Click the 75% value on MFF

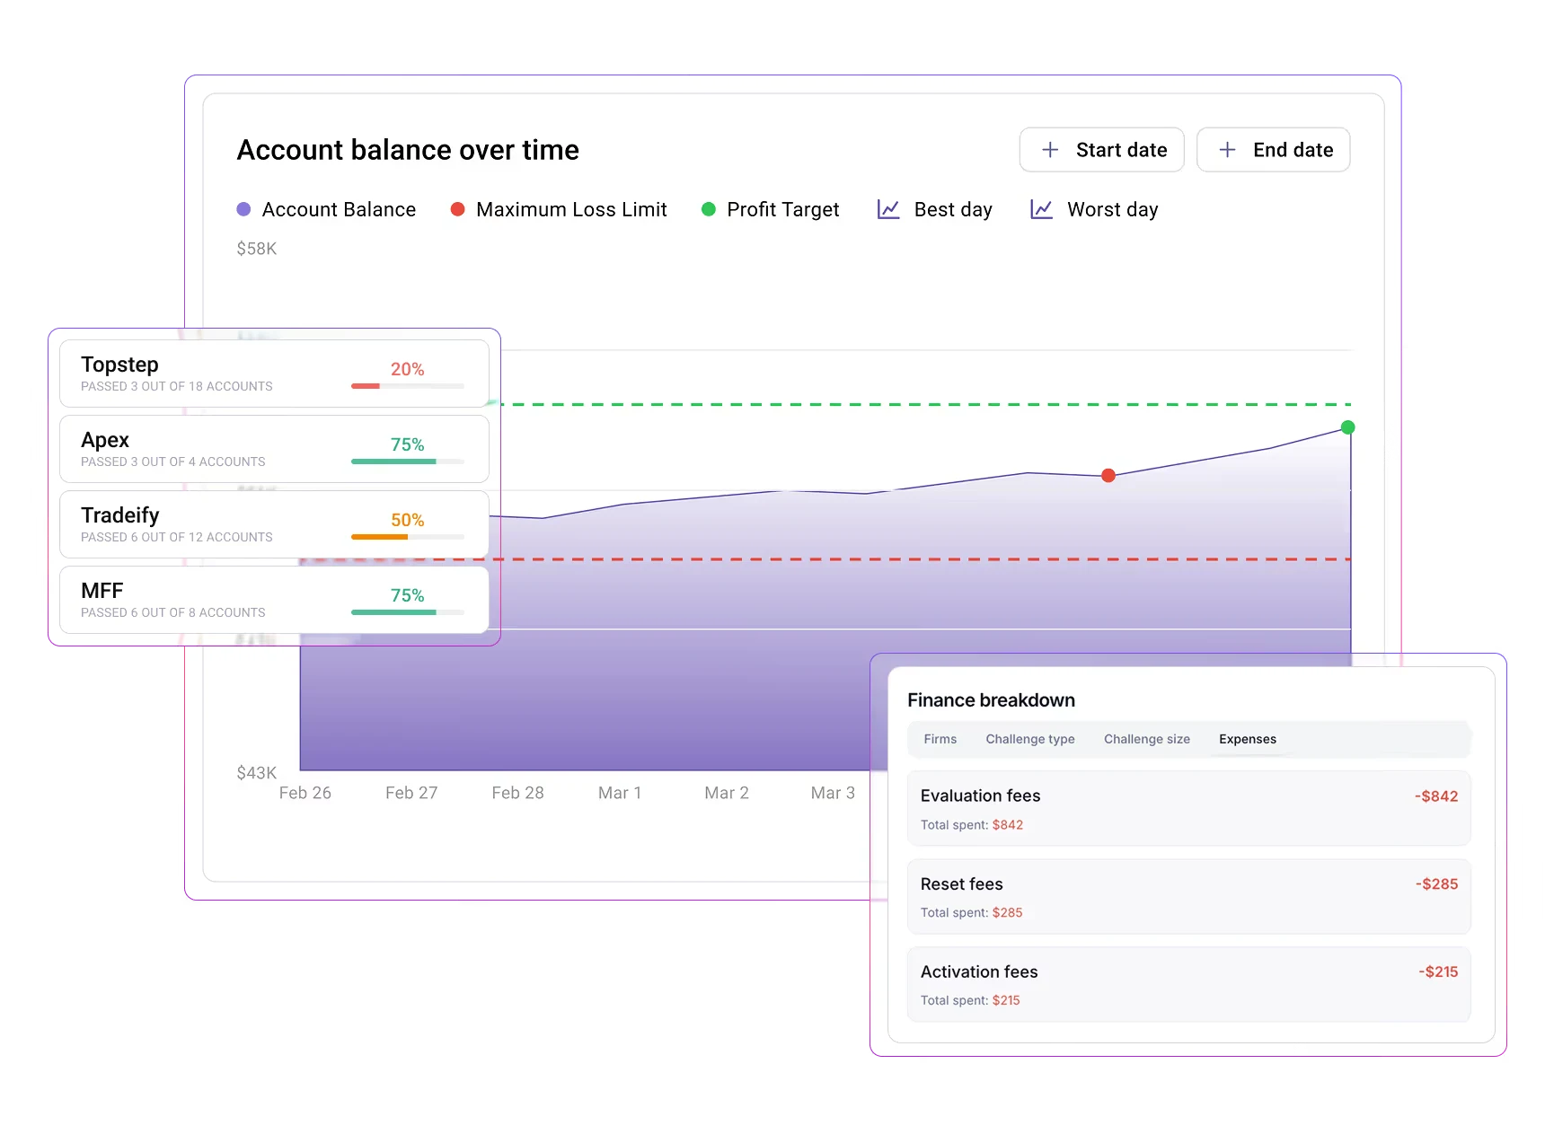coord(407,595)
